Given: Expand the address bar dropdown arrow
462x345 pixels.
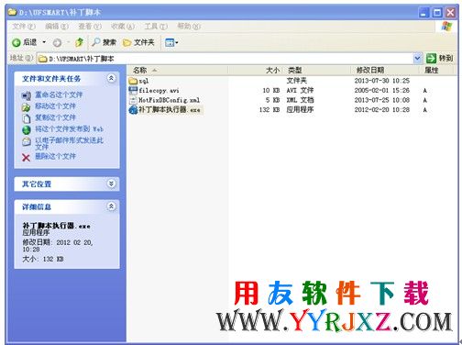Looking at the screenshot, I should pyautogui.click(x=417, y=58).
